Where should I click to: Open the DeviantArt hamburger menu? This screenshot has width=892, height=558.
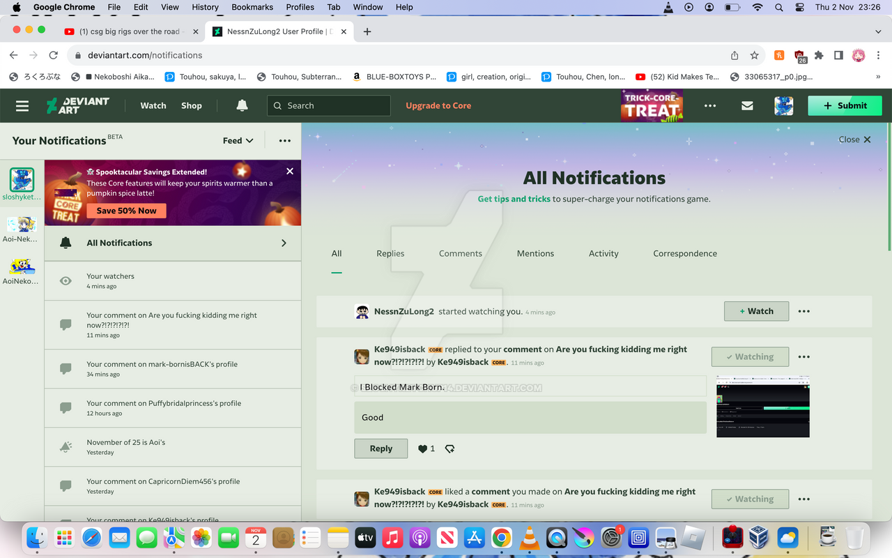point(22,106)
